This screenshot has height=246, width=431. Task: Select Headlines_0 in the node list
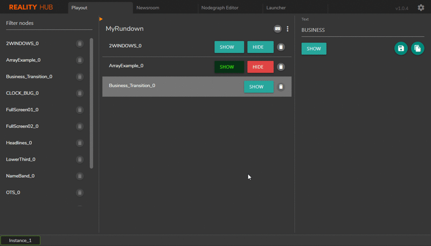19,143
